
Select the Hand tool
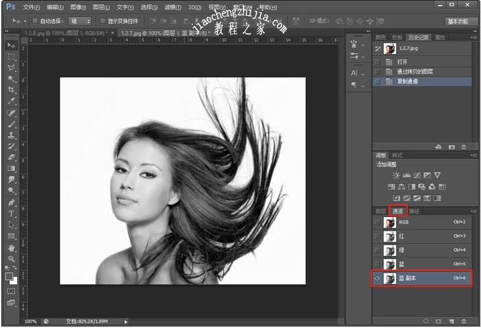[12, 248]
